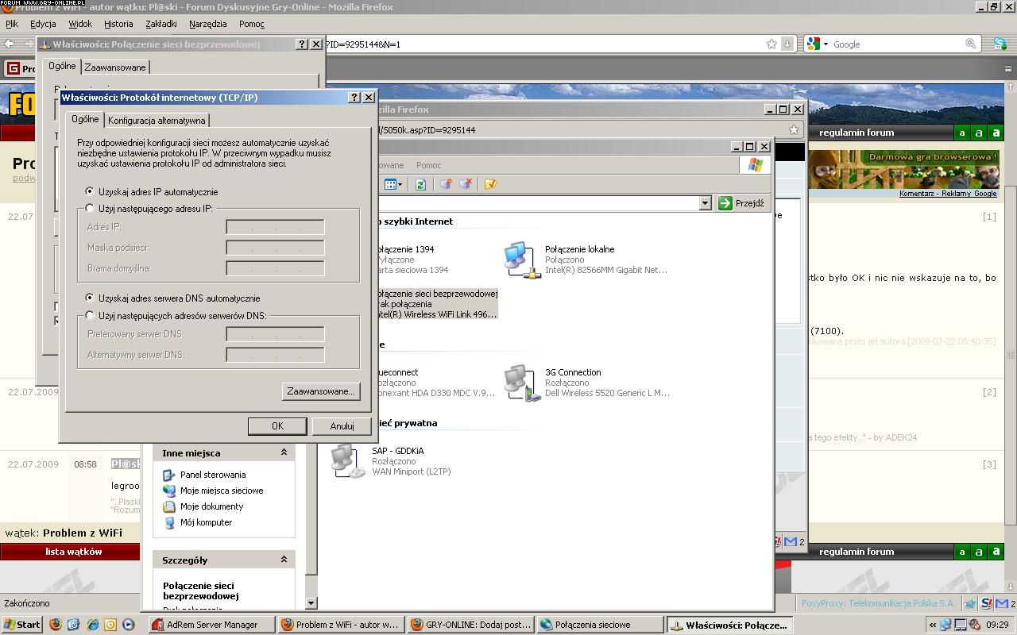Click the network status tray icon
The width and height of the screenshot is (1017, 635).
point(947,625)
